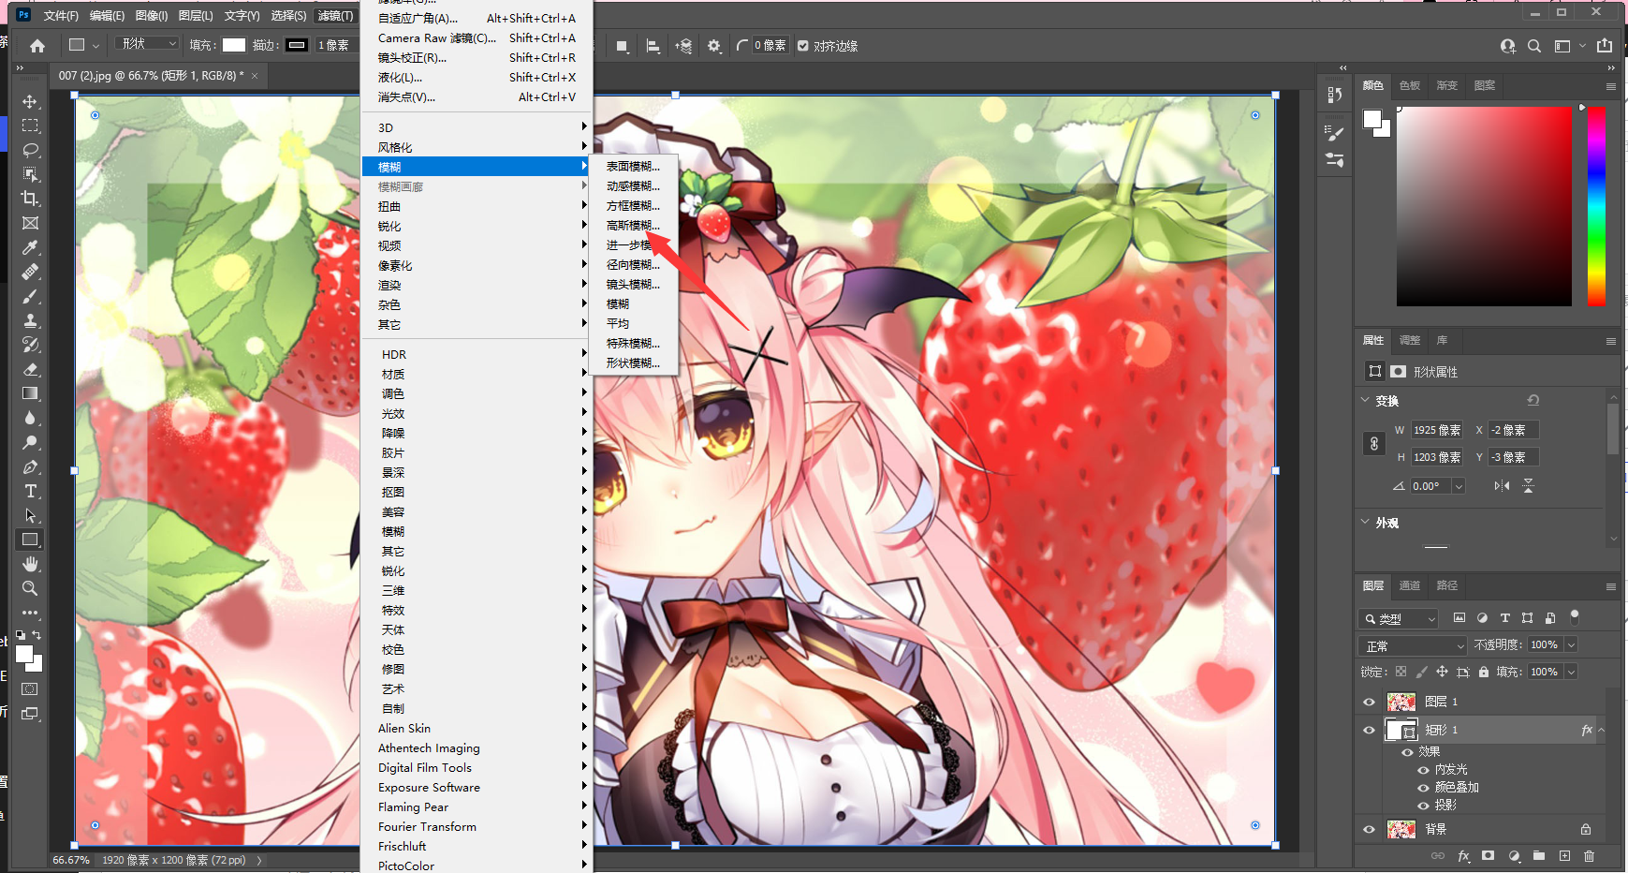Click the 径向模糊 menu entry
The width and height of the screenshot is (1628, 873).
pyautogui.click(x=633, y=265)
